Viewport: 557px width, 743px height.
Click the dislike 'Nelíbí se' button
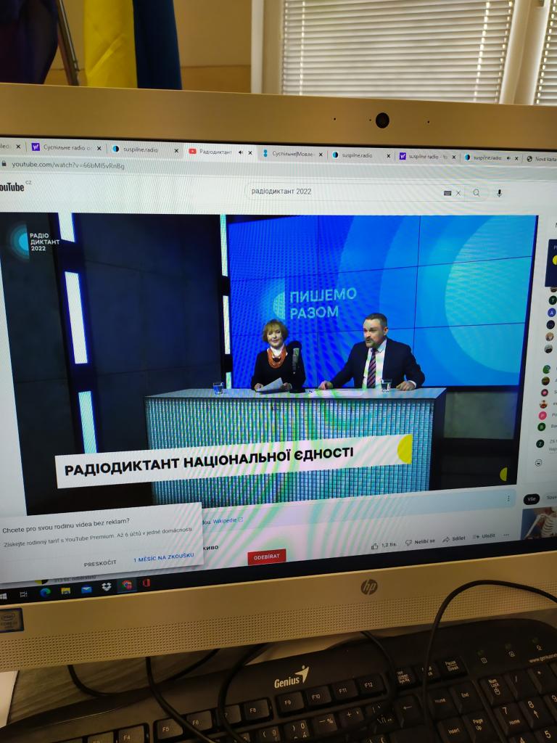pyautogui.click(x=420, y=541)
